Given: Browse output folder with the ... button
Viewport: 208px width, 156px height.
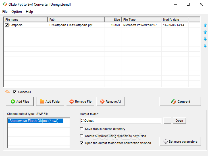Looking at the screenshot, I should click(x=167, y=121).
